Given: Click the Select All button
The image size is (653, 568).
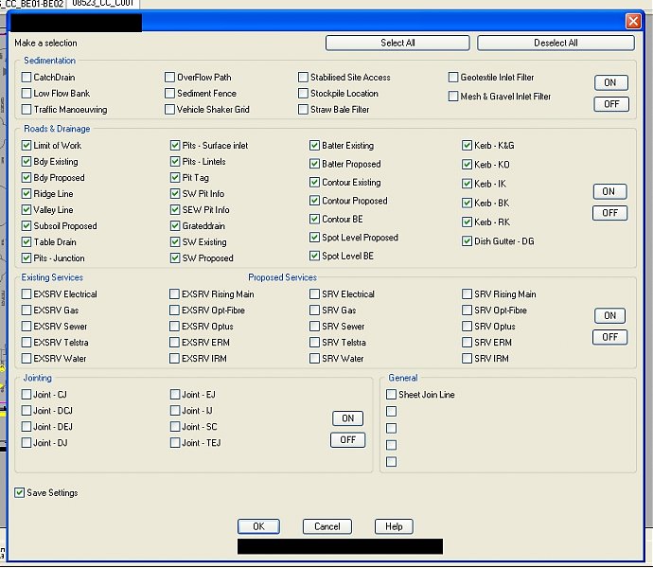Looking at the screenshot, I should 397,43.
